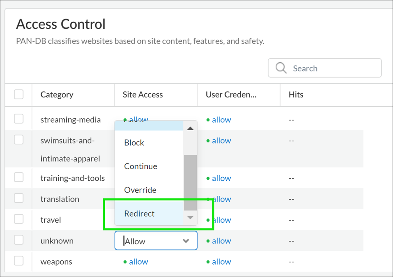Viewport: 393px width, 277px height.
Task: Select the travel category text
Action: click(x=51, y=220)
